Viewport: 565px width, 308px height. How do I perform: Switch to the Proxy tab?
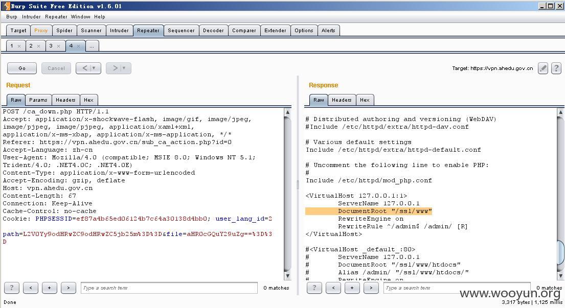click(x=41, y=31)
